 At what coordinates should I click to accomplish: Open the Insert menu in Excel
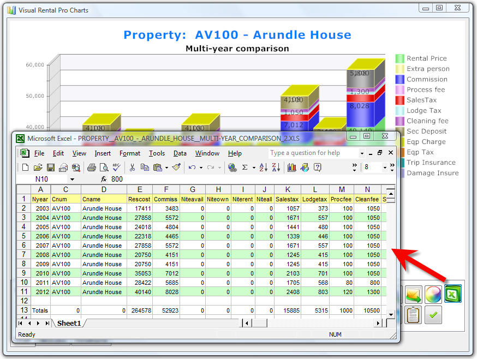coord(103,153)
